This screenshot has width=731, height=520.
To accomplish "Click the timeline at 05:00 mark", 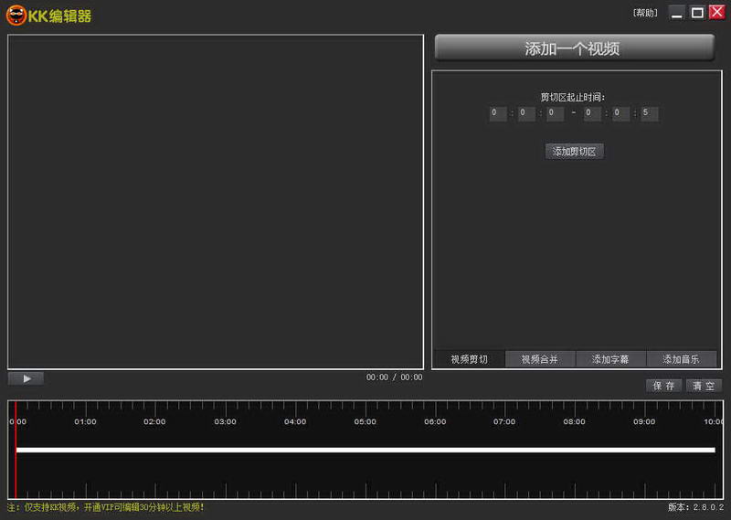I will pyautogui.click(x=365, y=421).
